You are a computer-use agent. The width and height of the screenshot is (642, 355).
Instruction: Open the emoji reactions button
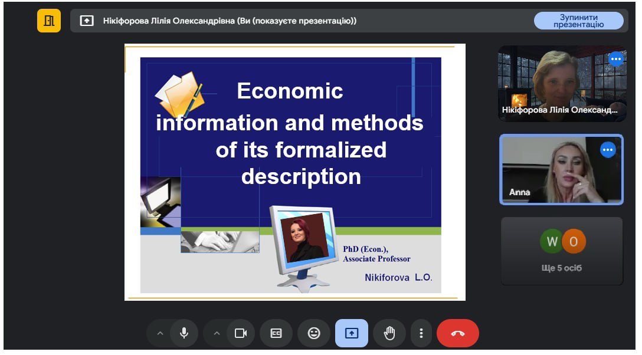point(314,333)
